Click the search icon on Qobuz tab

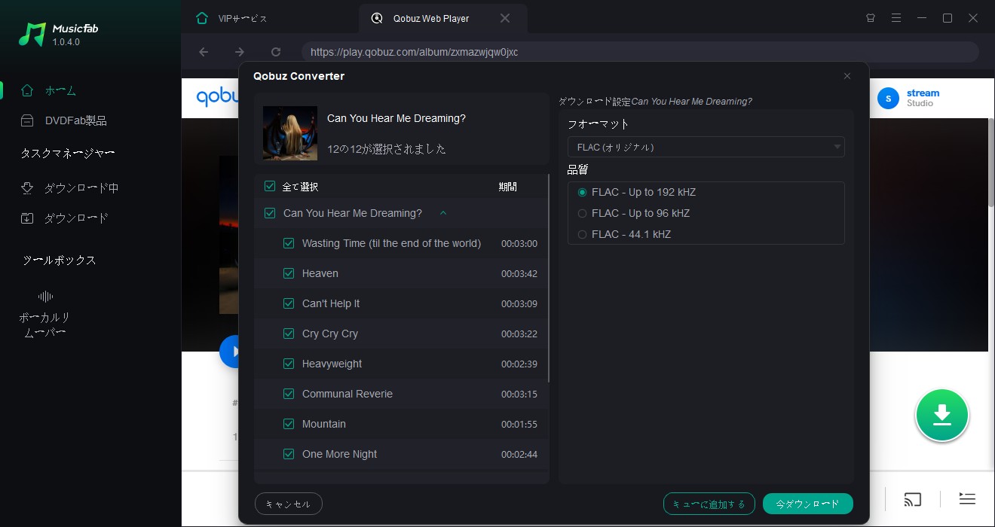[377, 18]
